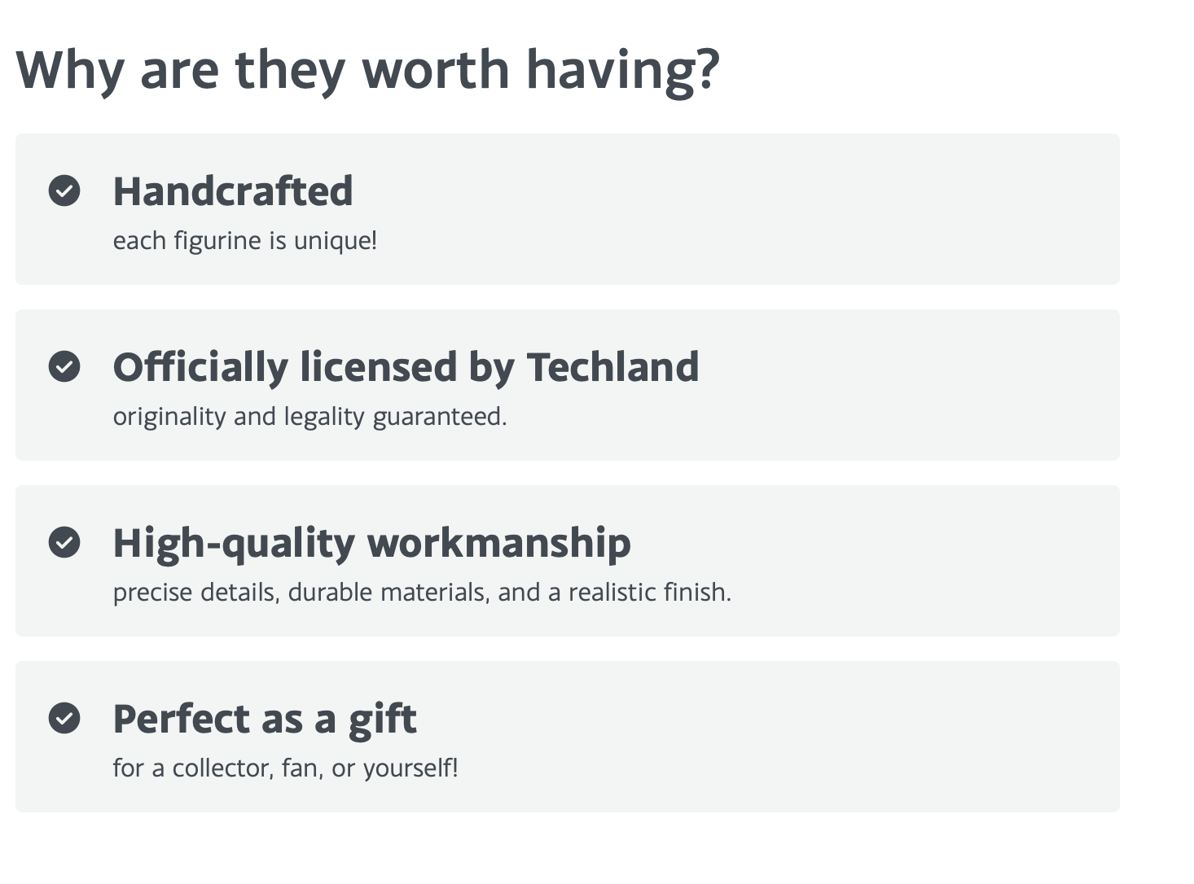The height and width of the screenshot is (884, 1194).
Task: Click the word 'worth' in the page title
Action: (x=436, y=69)
